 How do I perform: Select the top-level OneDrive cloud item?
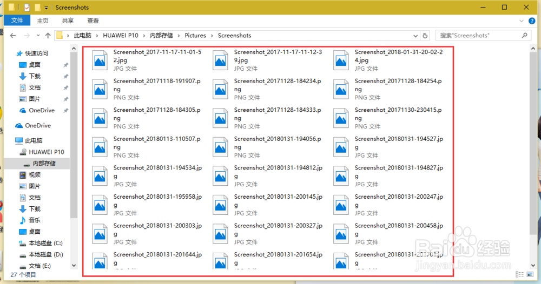[33, 125]
